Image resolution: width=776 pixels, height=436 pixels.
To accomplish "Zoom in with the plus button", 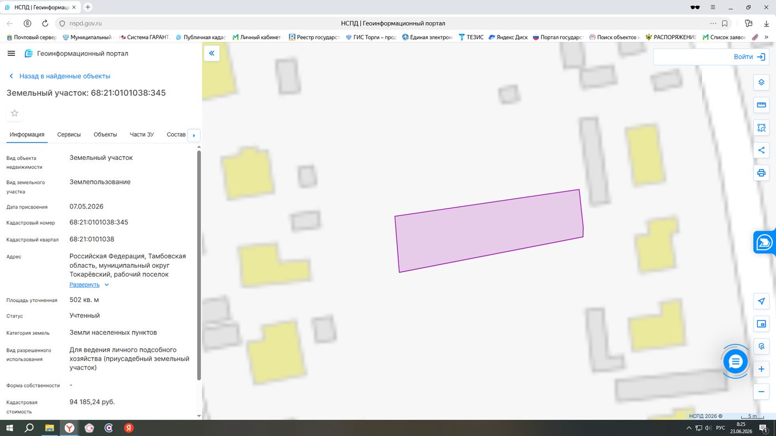I will pos(762,369).
